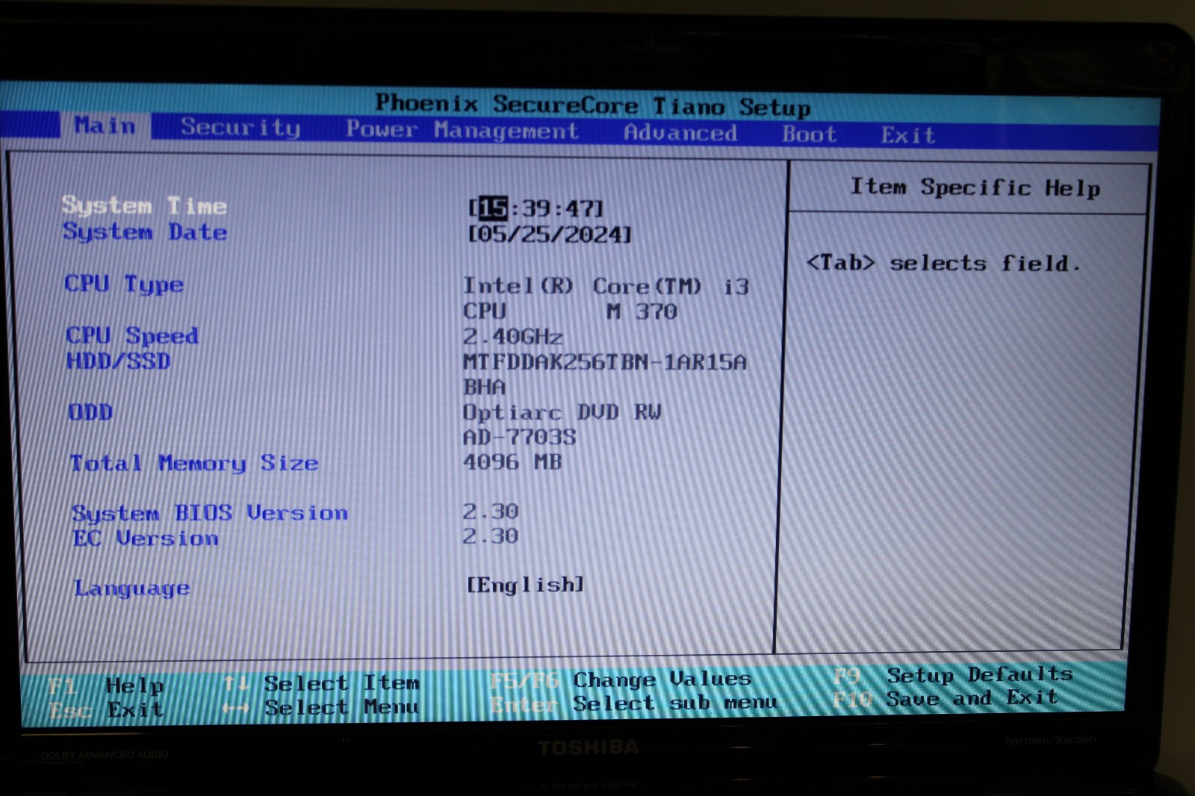This screenshot has height=796, width=1195.
Task: Click the AD-7703S model text
Action: point(519,437)
